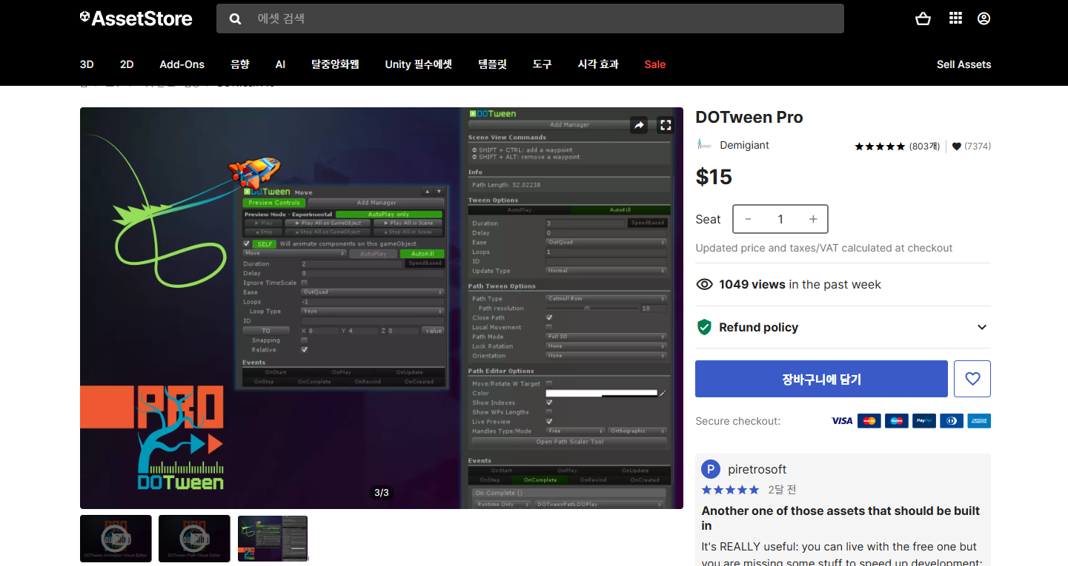Click the five-star rating near 803개

click(880, 146)
